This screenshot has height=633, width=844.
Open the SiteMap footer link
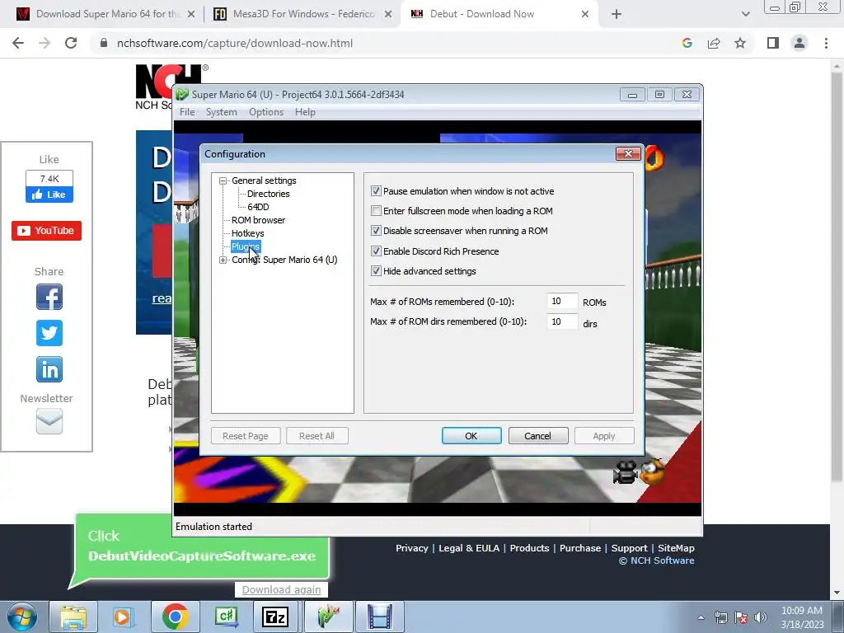(x=676, y=548)
